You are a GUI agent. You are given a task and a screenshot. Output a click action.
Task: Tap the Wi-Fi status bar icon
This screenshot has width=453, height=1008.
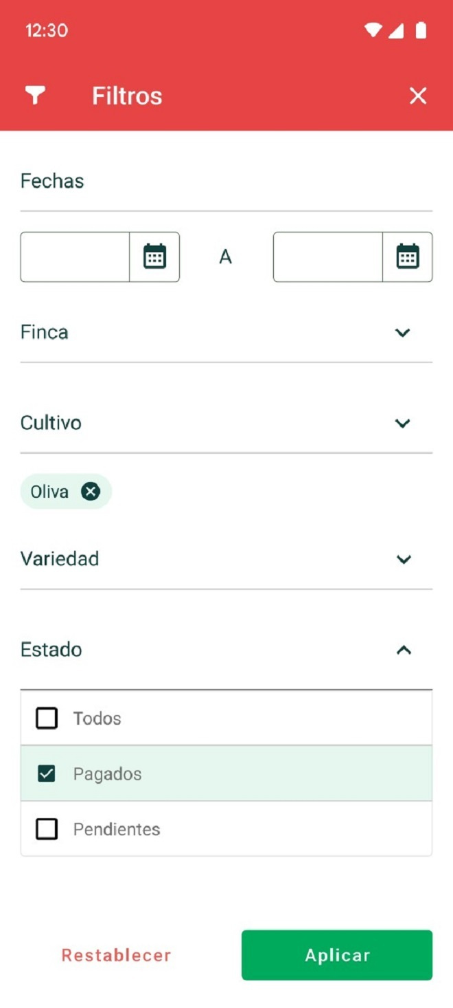[x=373, y=30]
